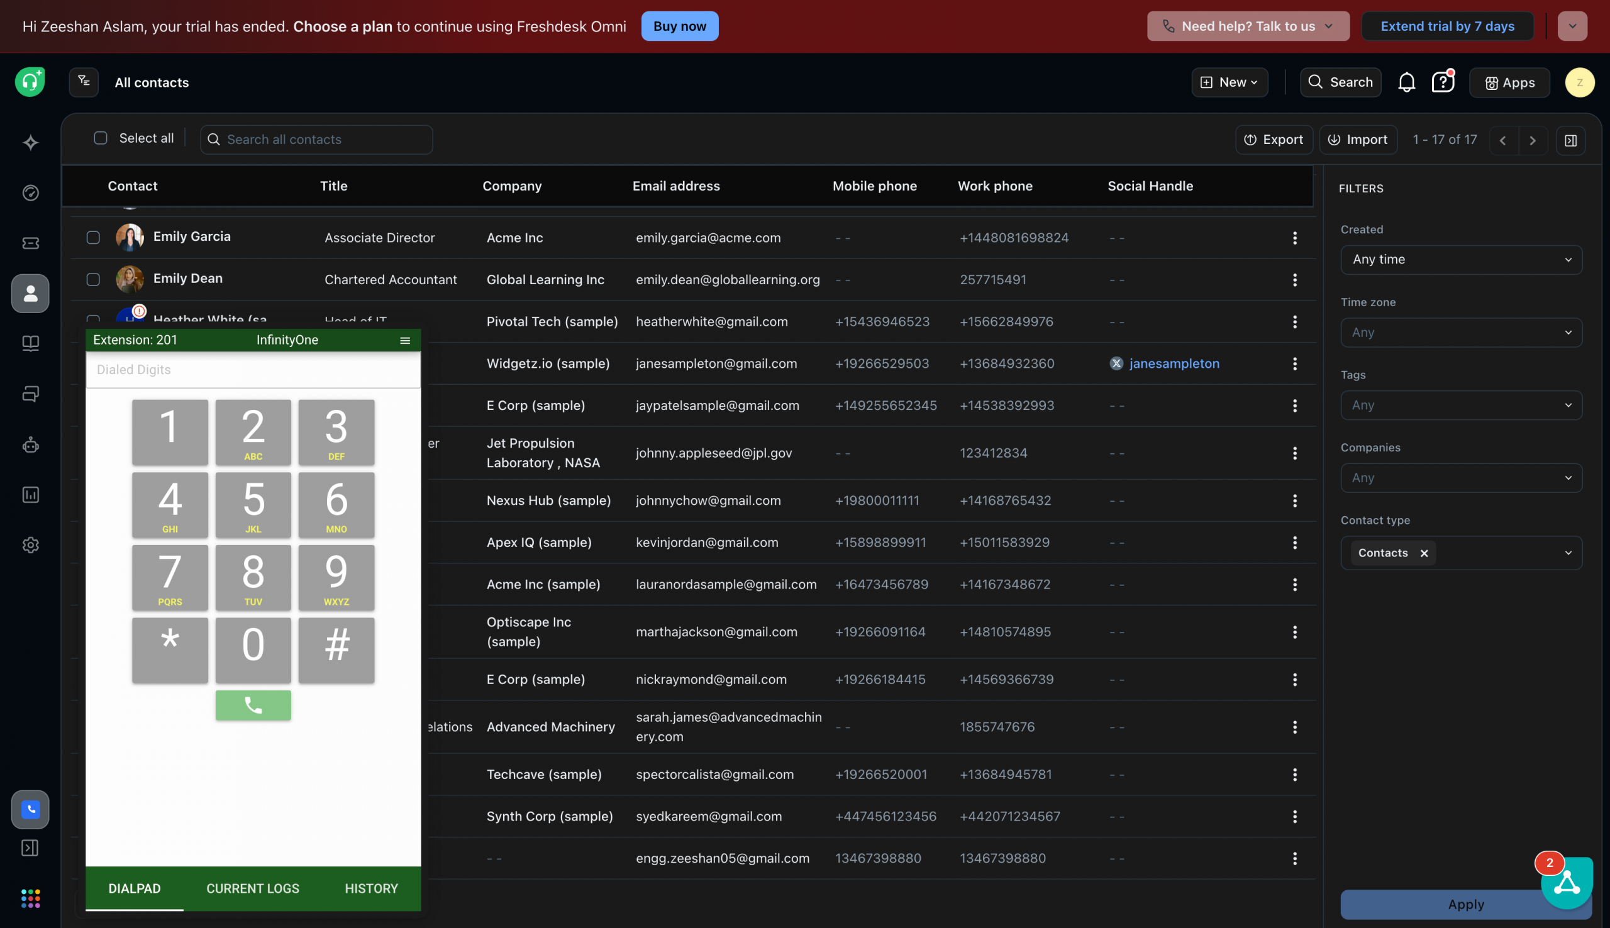
Task: Tap the dialpad hash key
Action: (x=336, y=650)
